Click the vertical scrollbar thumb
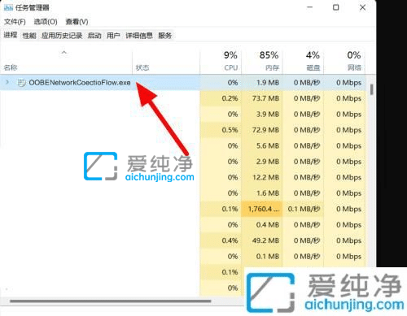The image size is (407, 316). point(372,89)
